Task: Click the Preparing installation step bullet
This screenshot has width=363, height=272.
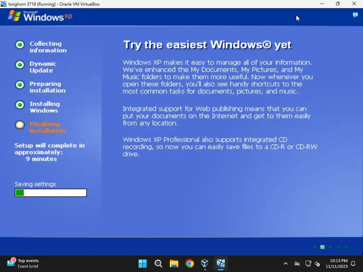Action: pos(20,85)
